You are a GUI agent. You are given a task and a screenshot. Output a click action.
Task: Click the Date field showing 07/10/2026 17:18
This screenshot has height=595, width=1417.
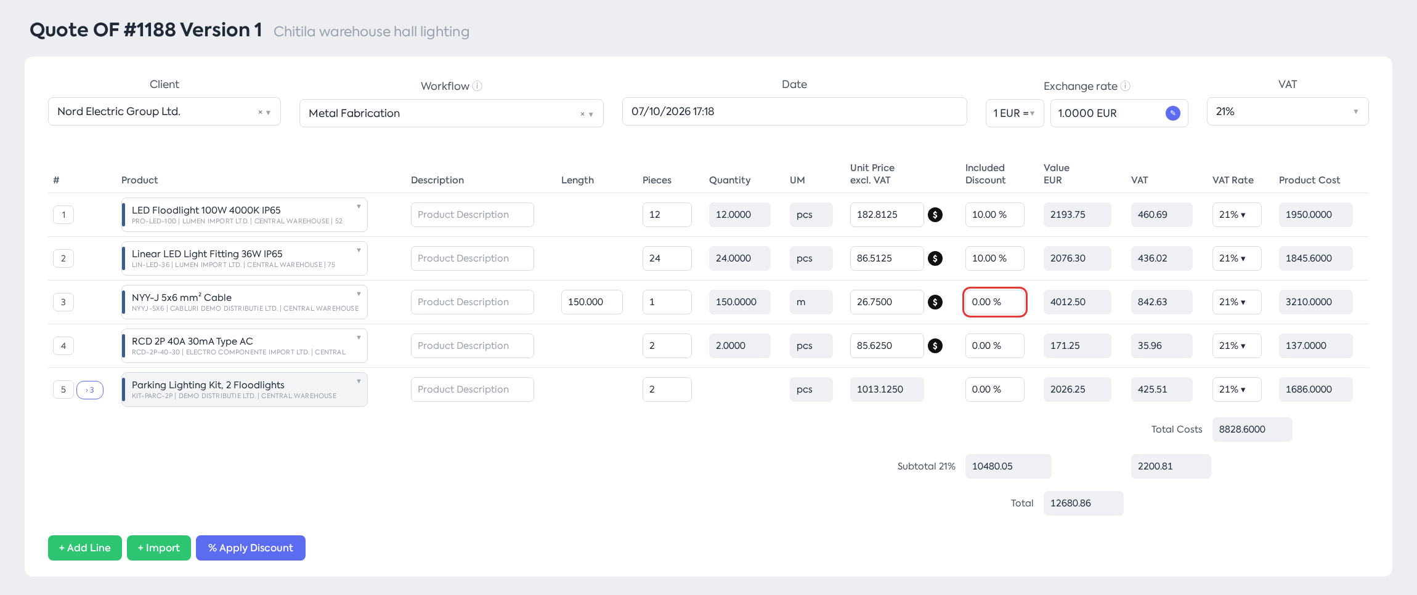coord(794,111)
